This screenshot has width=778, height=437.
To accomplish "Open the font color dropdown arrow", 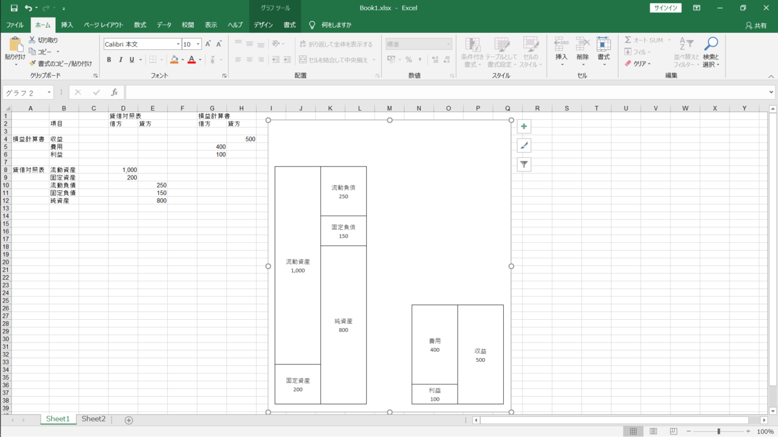I will (x=200, y=60).
